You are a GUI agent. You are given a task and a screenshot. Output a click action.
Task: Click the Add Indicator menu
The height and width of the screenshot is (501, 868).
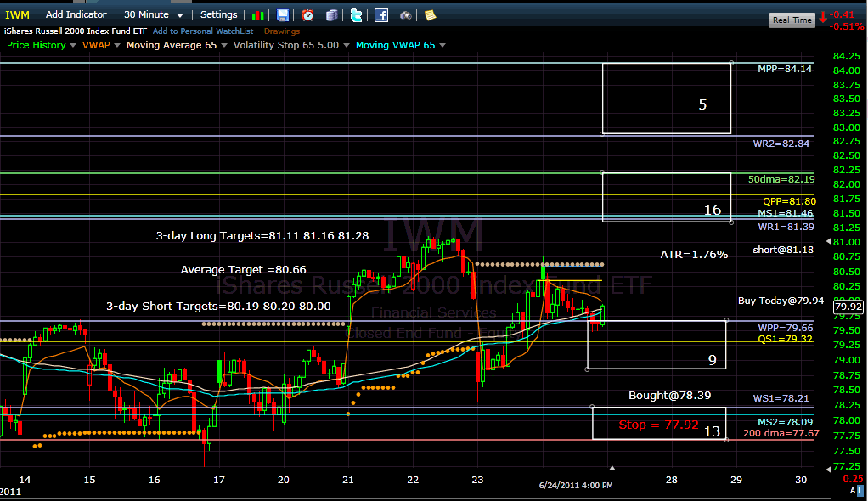coord(76,15)
